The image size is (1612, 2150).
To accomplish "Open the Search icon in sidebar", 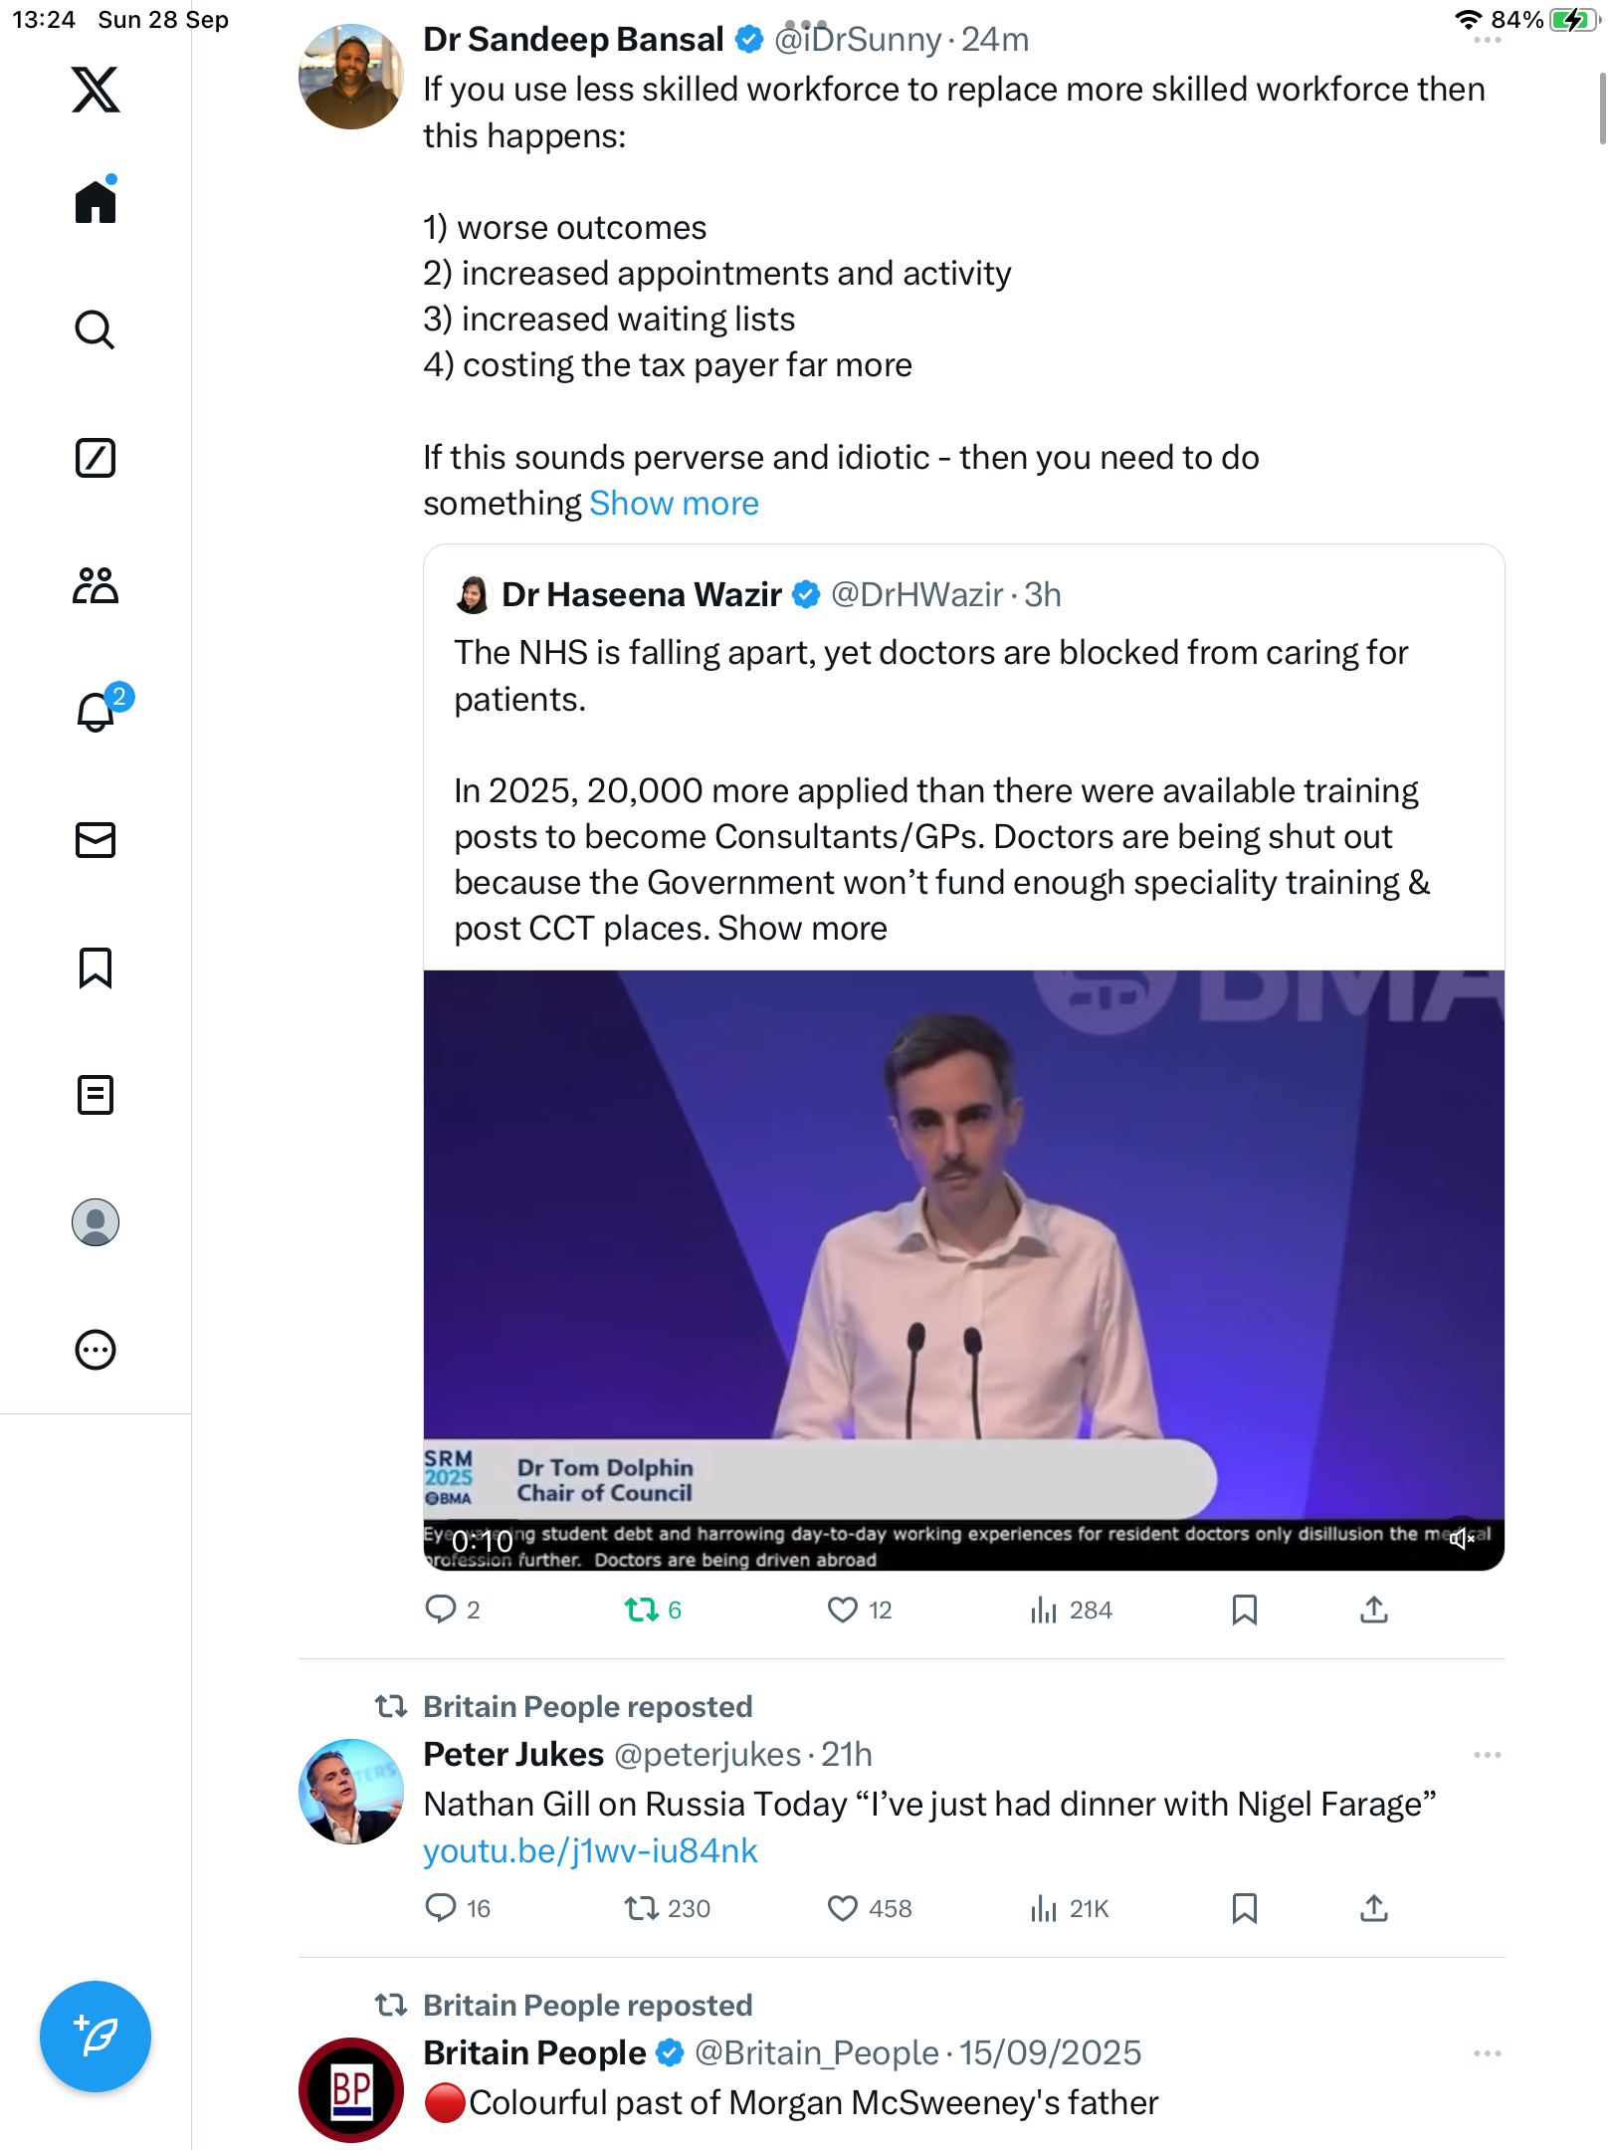I will (96, 329).
